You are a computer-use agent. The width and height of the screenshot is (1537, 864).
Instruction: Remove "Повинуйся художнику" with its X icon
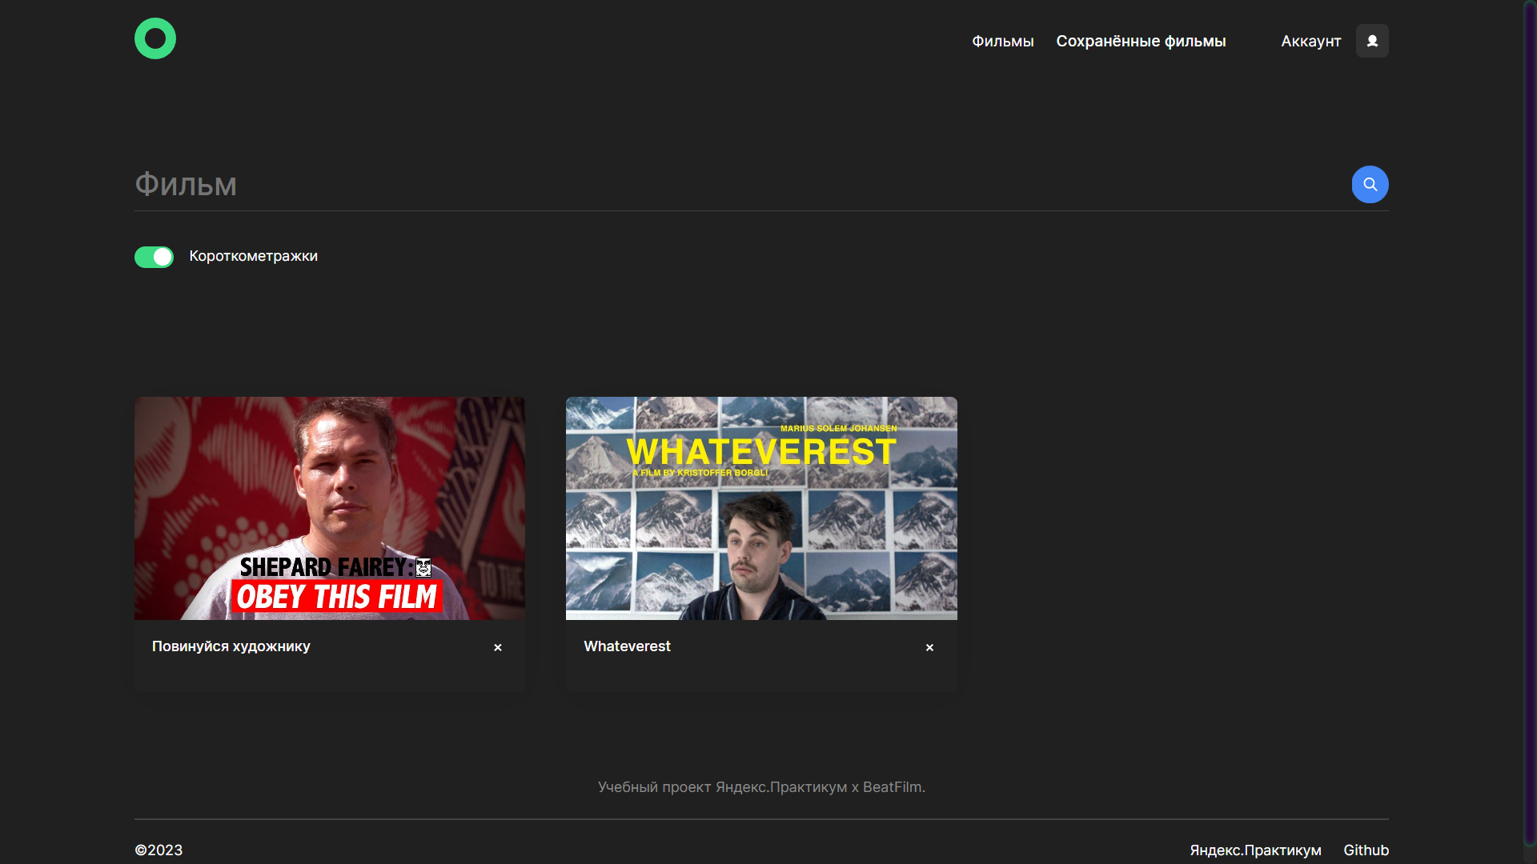(498, 647)
